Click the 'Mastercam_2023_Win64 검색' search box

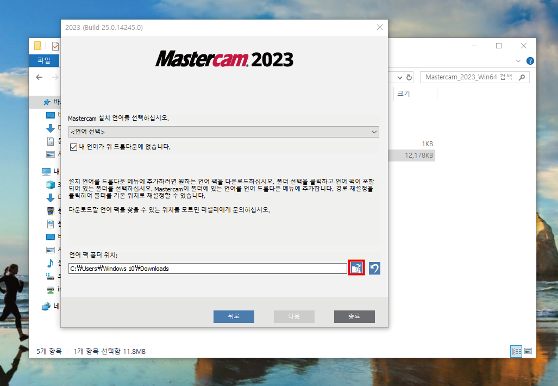click(475, 77)
